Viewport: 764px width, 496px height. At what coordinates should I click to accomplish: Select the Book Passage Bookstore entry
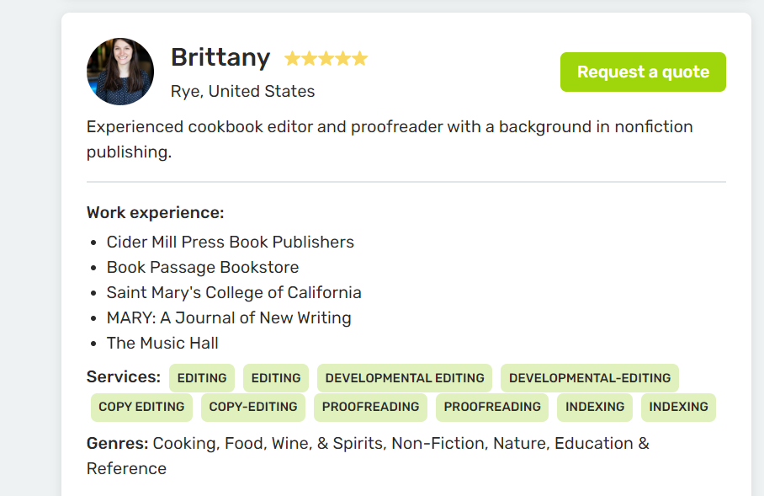click(202, 267)
